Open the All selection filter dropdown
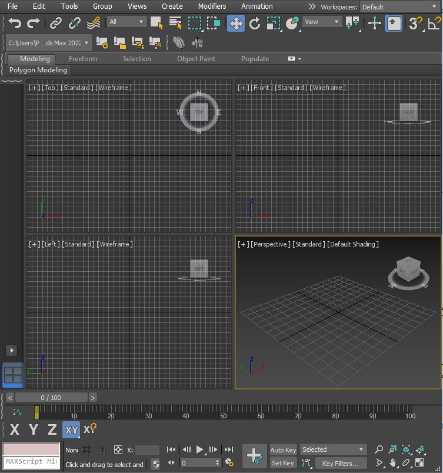This screenshot has height=473, width=443. (x=126, y=22)
